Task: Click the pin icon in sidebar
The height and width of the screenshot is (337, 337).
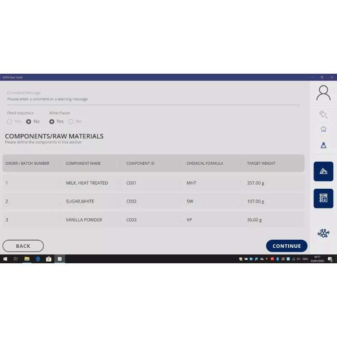Action: (323, 114)
